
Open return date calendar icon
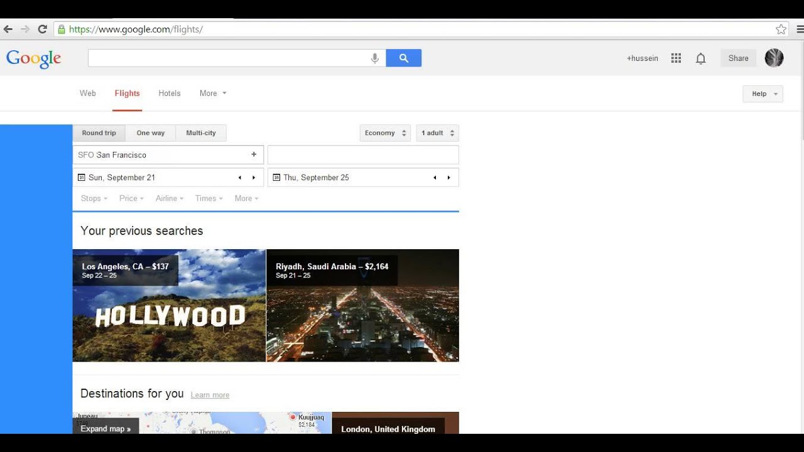(276, 178)
